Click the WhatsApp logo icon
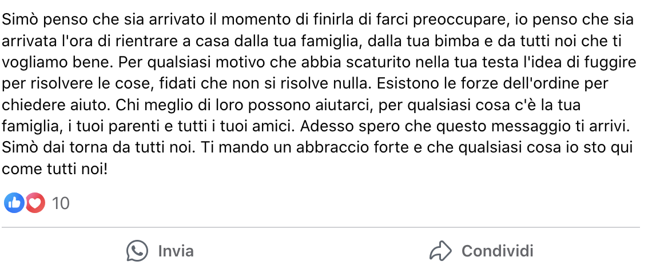Screen dimensions: 652x273 pos(137,251)
